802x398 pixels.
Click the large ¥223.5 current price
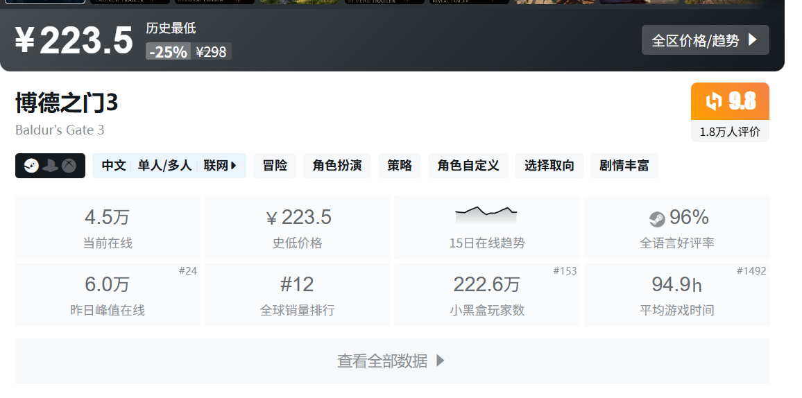pyautogui.click(x=74, y=40)
